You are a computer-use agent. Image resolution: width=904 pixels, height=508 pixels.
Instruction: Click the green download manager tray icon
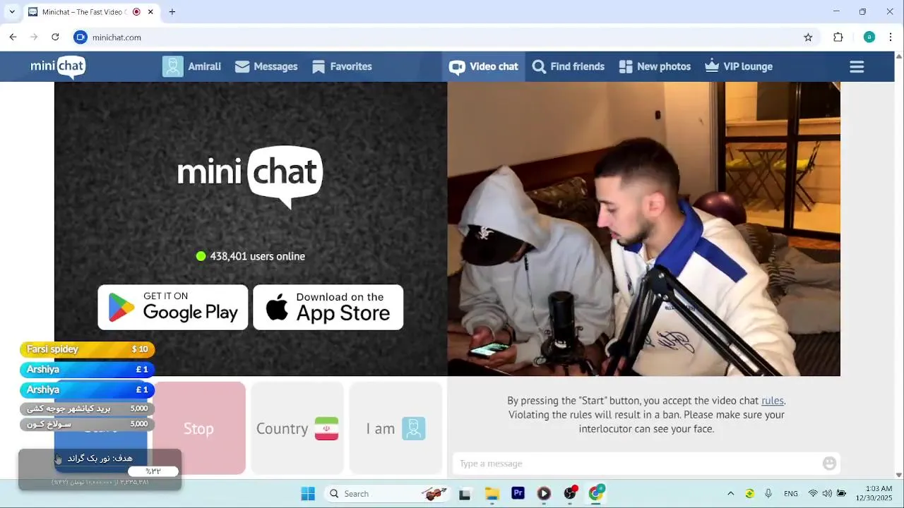[x=749, y=494]
